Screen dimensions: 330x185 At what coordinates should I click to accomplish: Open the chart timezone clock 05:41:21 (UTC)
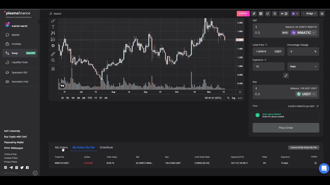pyautogui.click(x=213, y=98)
